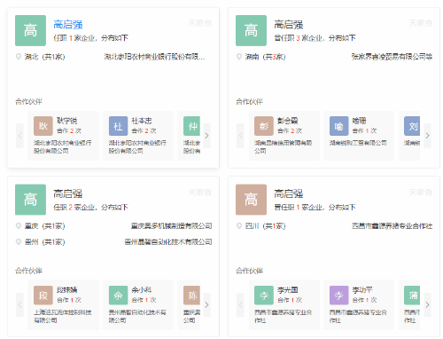The image size is (443, 339).
Task: Click the location pin beside 湖北
Action: click(x=19, y=57)
